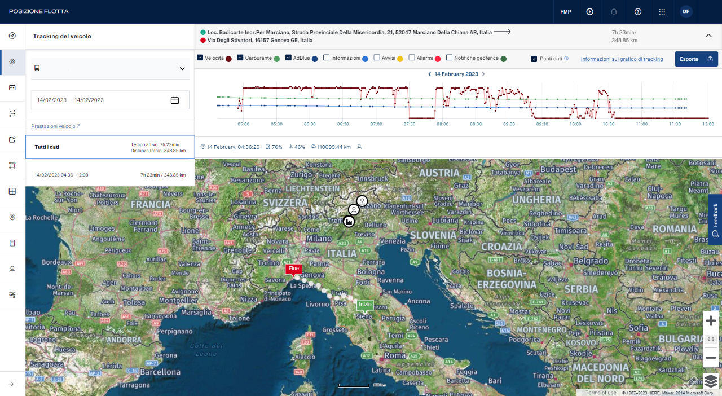The height and width of the screenshot is (396, 722).
Task: Click the red Fine end marker on map
Action: click(x=293, y=269)
